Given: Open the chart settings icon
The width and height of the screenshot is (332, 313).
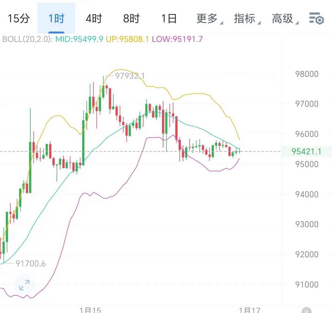Looking at the screenshot, I should pos(316,19).
